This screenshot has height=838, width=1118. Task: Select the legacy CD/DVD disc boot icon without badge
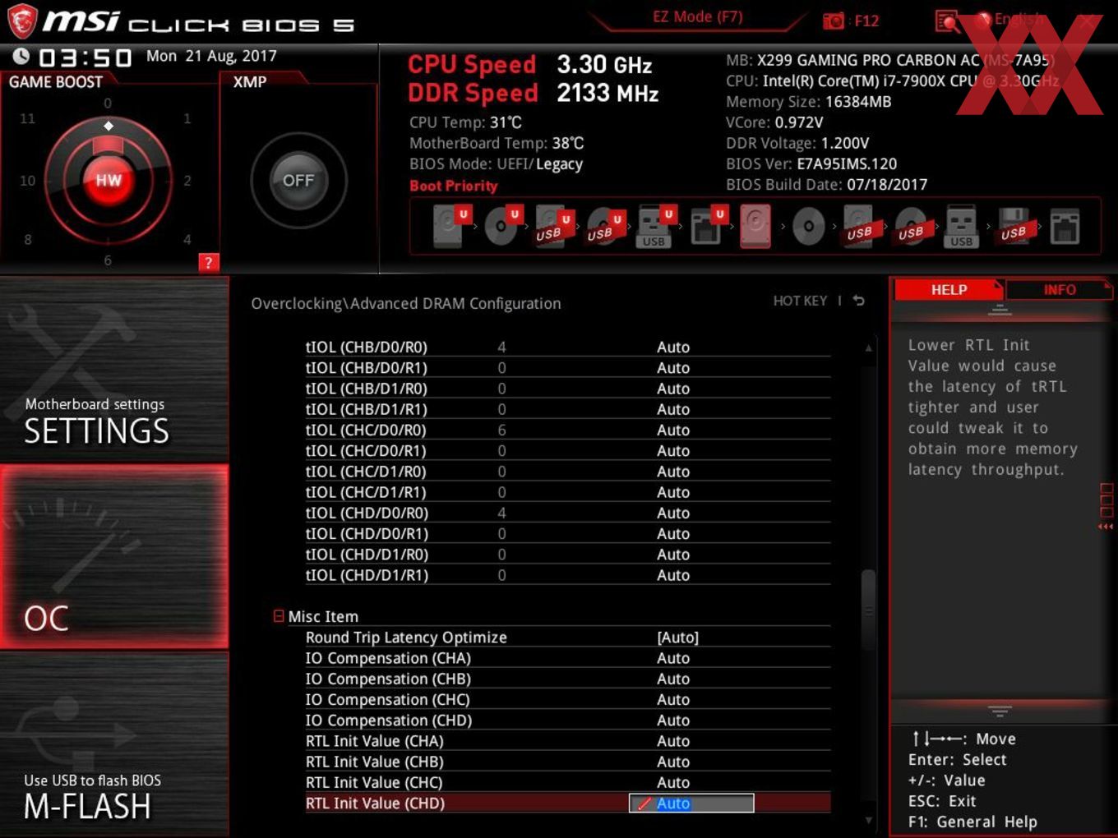[x=809, y=226]
